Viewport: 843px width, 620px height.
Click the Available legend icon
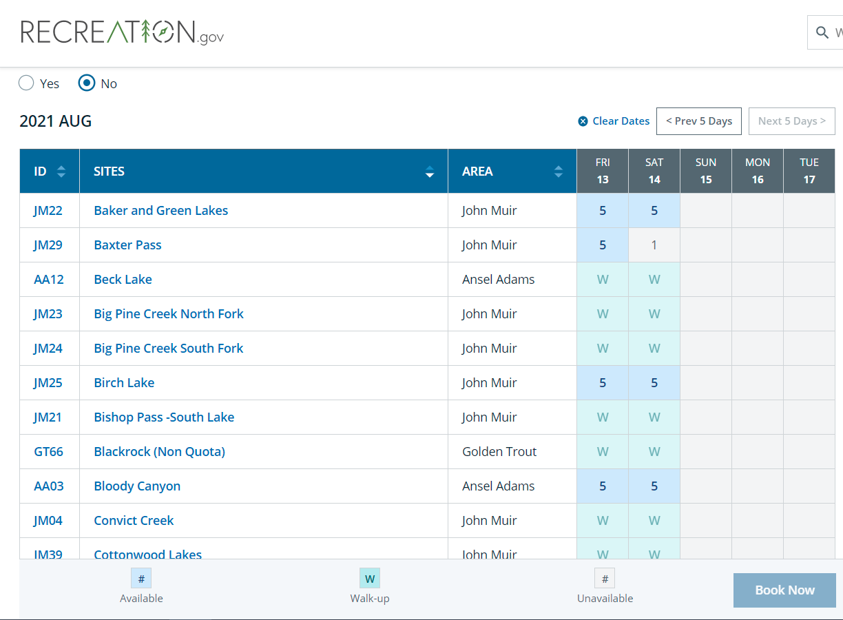141,579
